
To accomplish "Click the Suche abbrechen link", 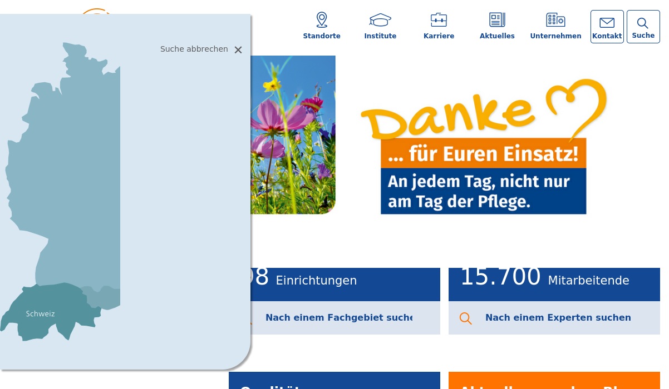I will tap(194, 49).
